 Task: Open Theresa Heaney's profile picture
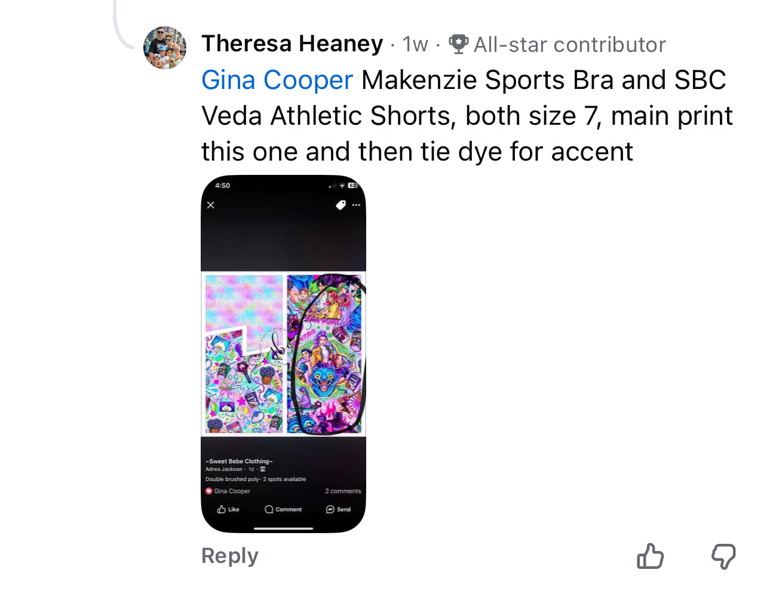point(165,48)
